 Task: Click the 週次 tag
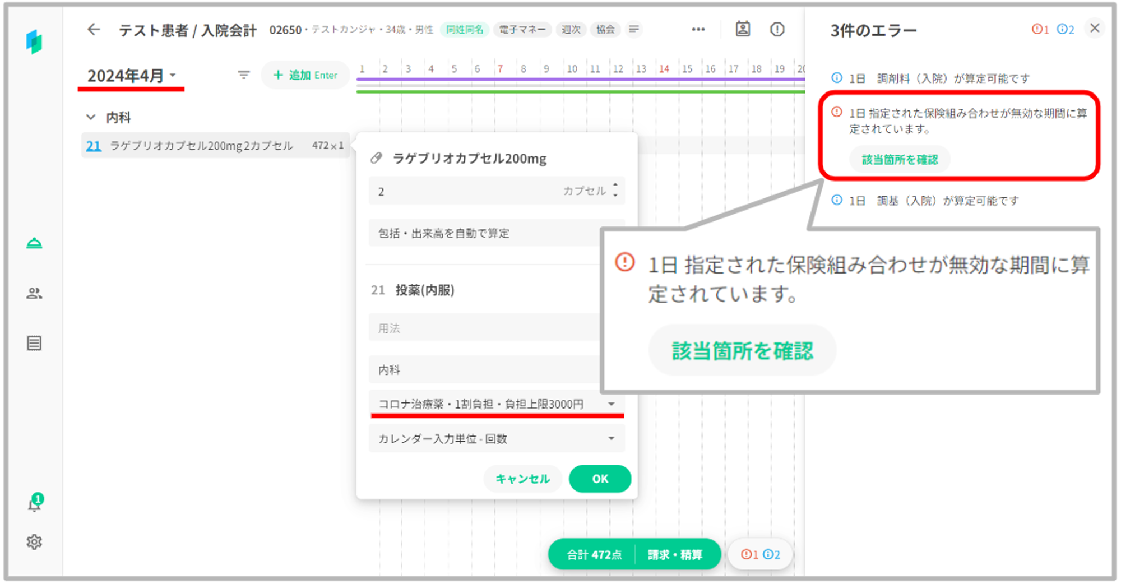click(571, 29)
